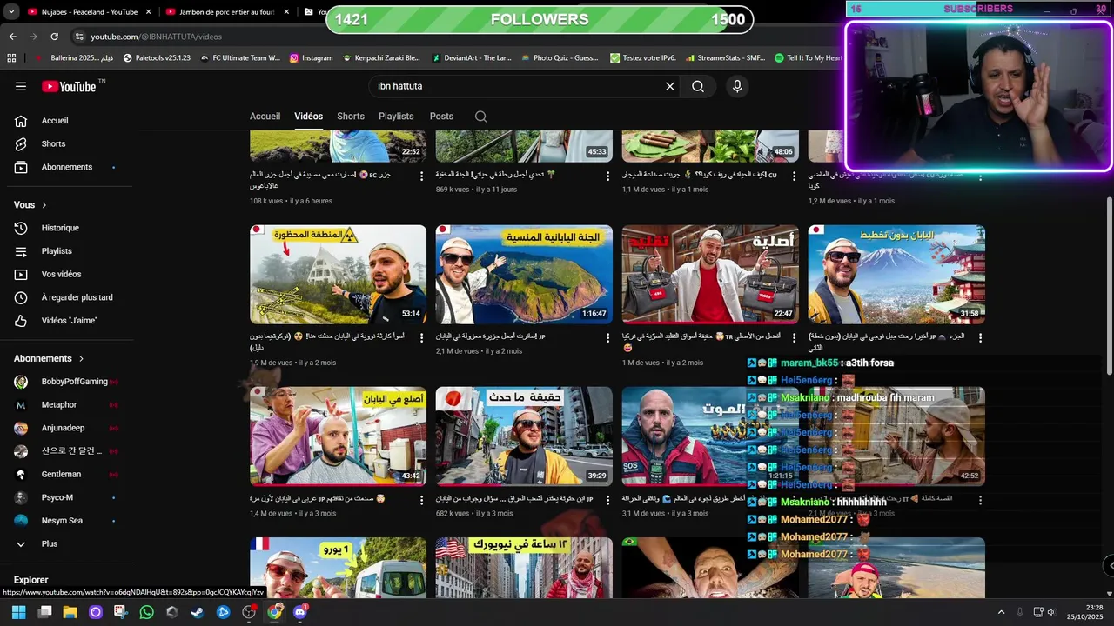Switch to channel Accueil tab
Screen dimensions: 1114x626
pyautogui.click(x=265, y=117)
